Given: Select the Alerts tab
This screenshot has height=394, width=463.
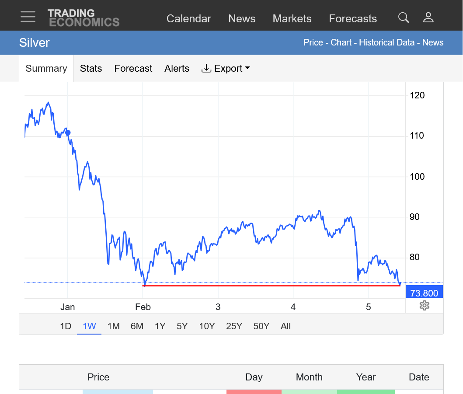Looking at the screenshot, I should (177, 69).
